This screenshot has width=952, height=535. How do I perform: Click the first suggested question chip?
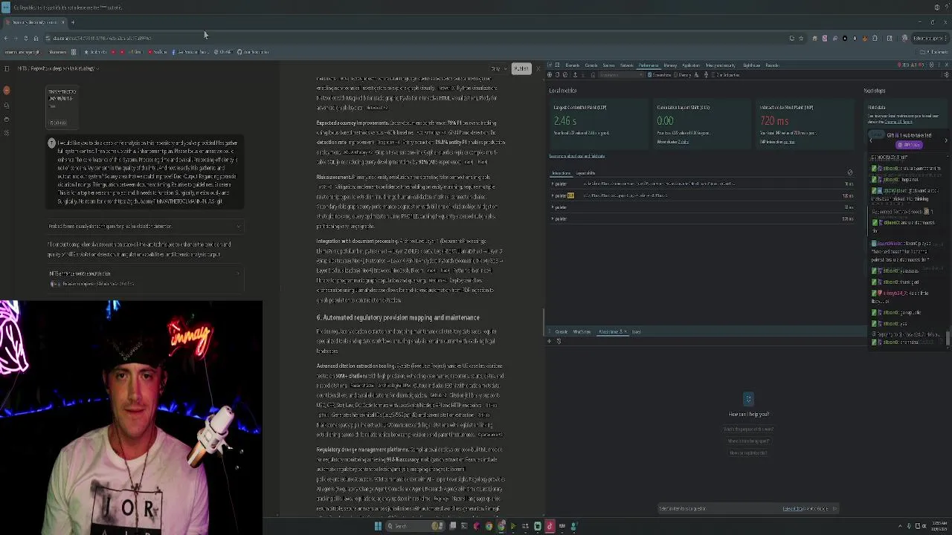[x=748, y=429]
